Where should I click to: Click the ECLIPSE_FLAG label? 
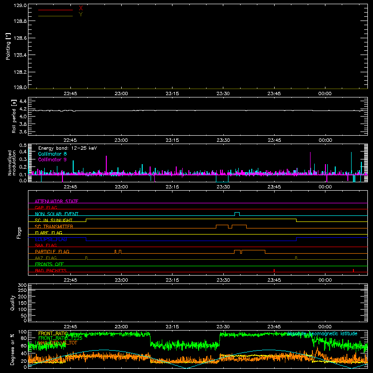tap(51, 239)
